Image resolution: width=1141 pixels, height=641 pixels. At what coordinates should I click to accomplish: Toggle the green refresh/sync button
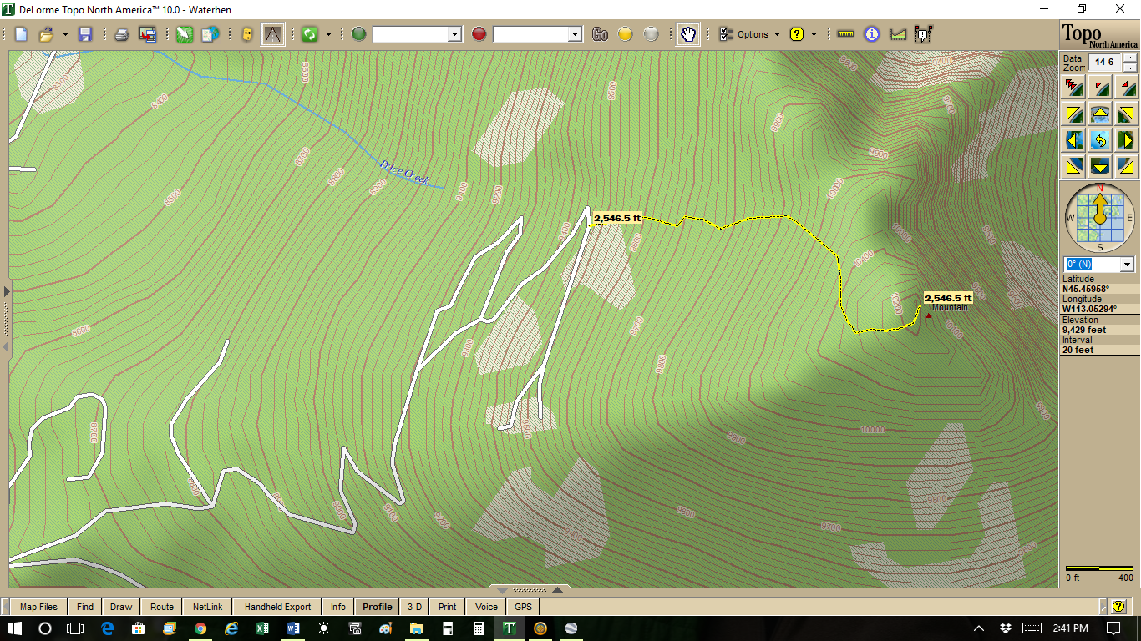(310, 34)
